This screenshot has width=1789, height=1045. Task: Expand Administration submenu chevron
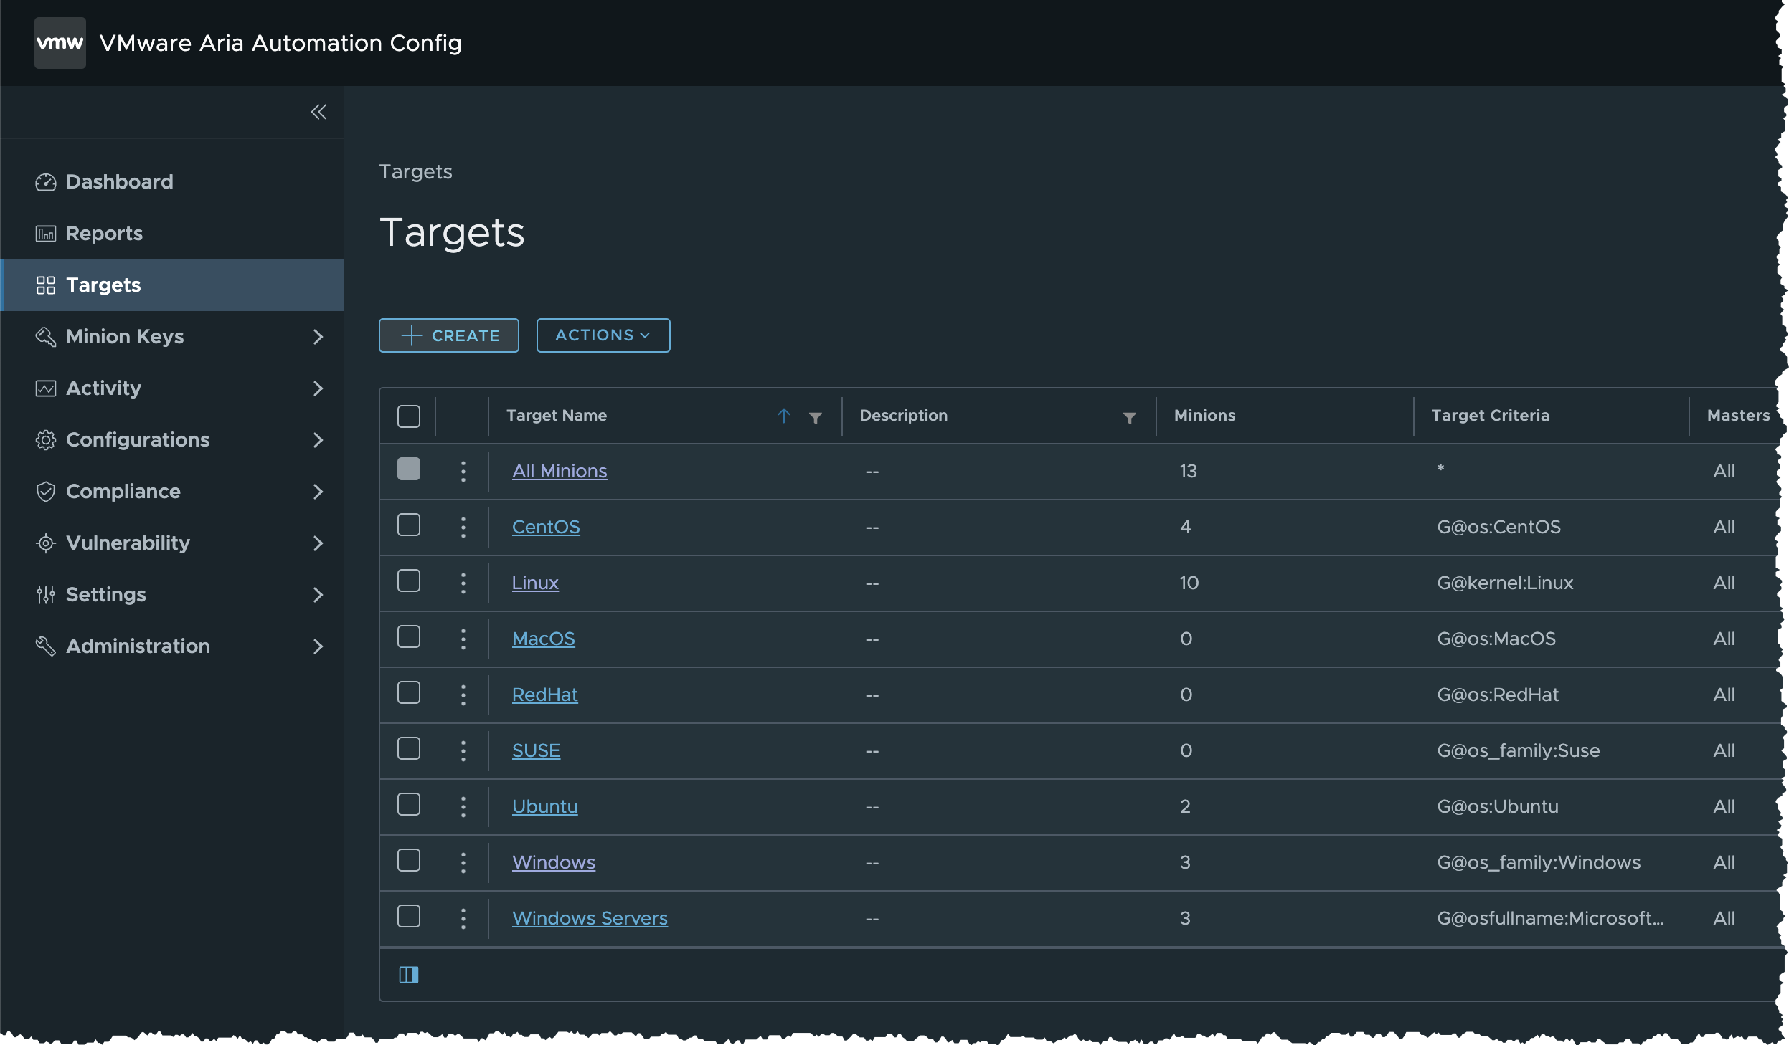tap(318, 646)
